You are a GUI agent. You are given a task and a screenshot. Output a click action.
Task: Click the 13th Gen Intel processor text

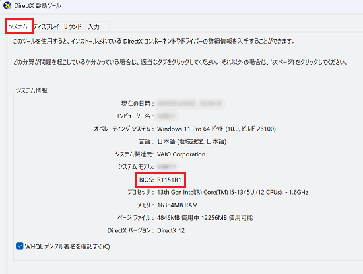(233, 193)
